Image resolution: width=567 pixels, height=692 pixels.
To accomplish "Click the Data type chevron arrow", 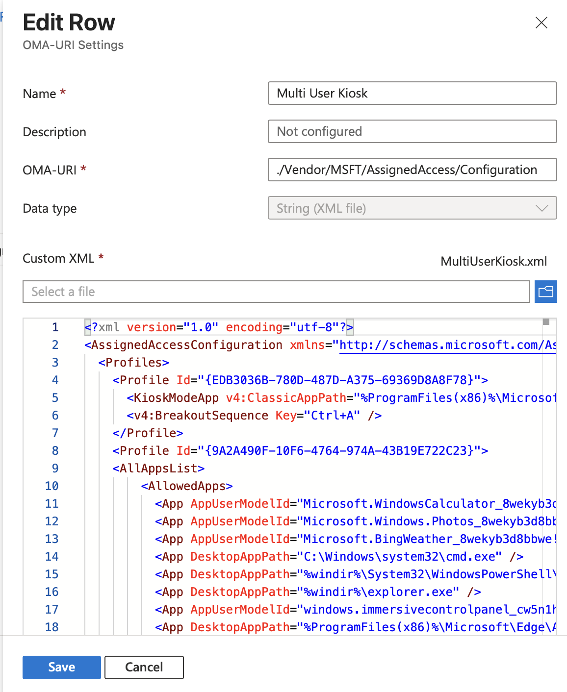I will click(541, 208).
